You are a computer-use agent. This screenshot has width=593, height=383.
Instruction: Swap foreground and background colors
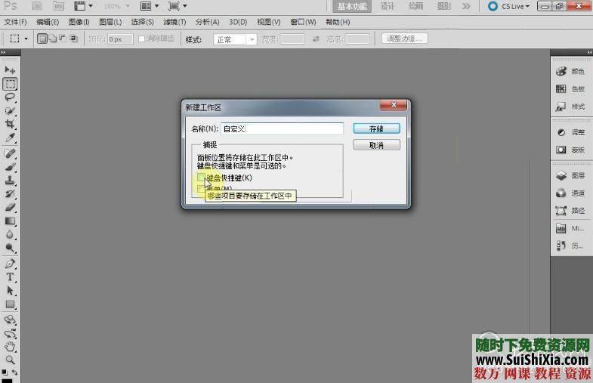[x=15, y=372]
